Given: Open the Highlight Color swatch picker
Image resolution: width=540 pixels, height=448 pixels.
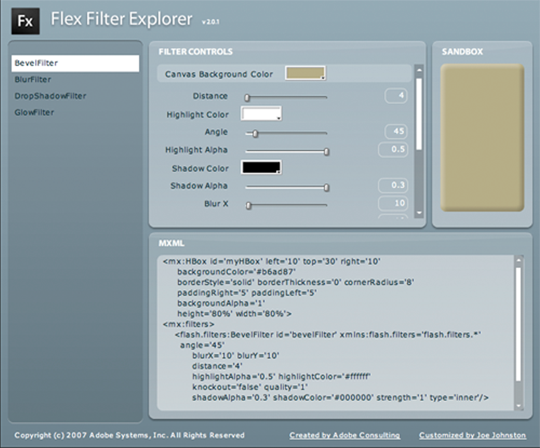Looking at the screenshot, I should tap(261, 114).
